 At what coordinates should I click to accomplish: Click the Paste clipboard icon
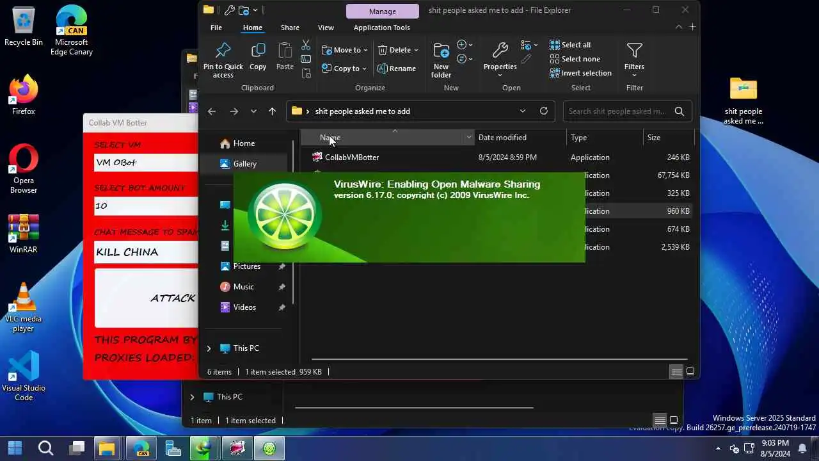[x=285, y=51]
